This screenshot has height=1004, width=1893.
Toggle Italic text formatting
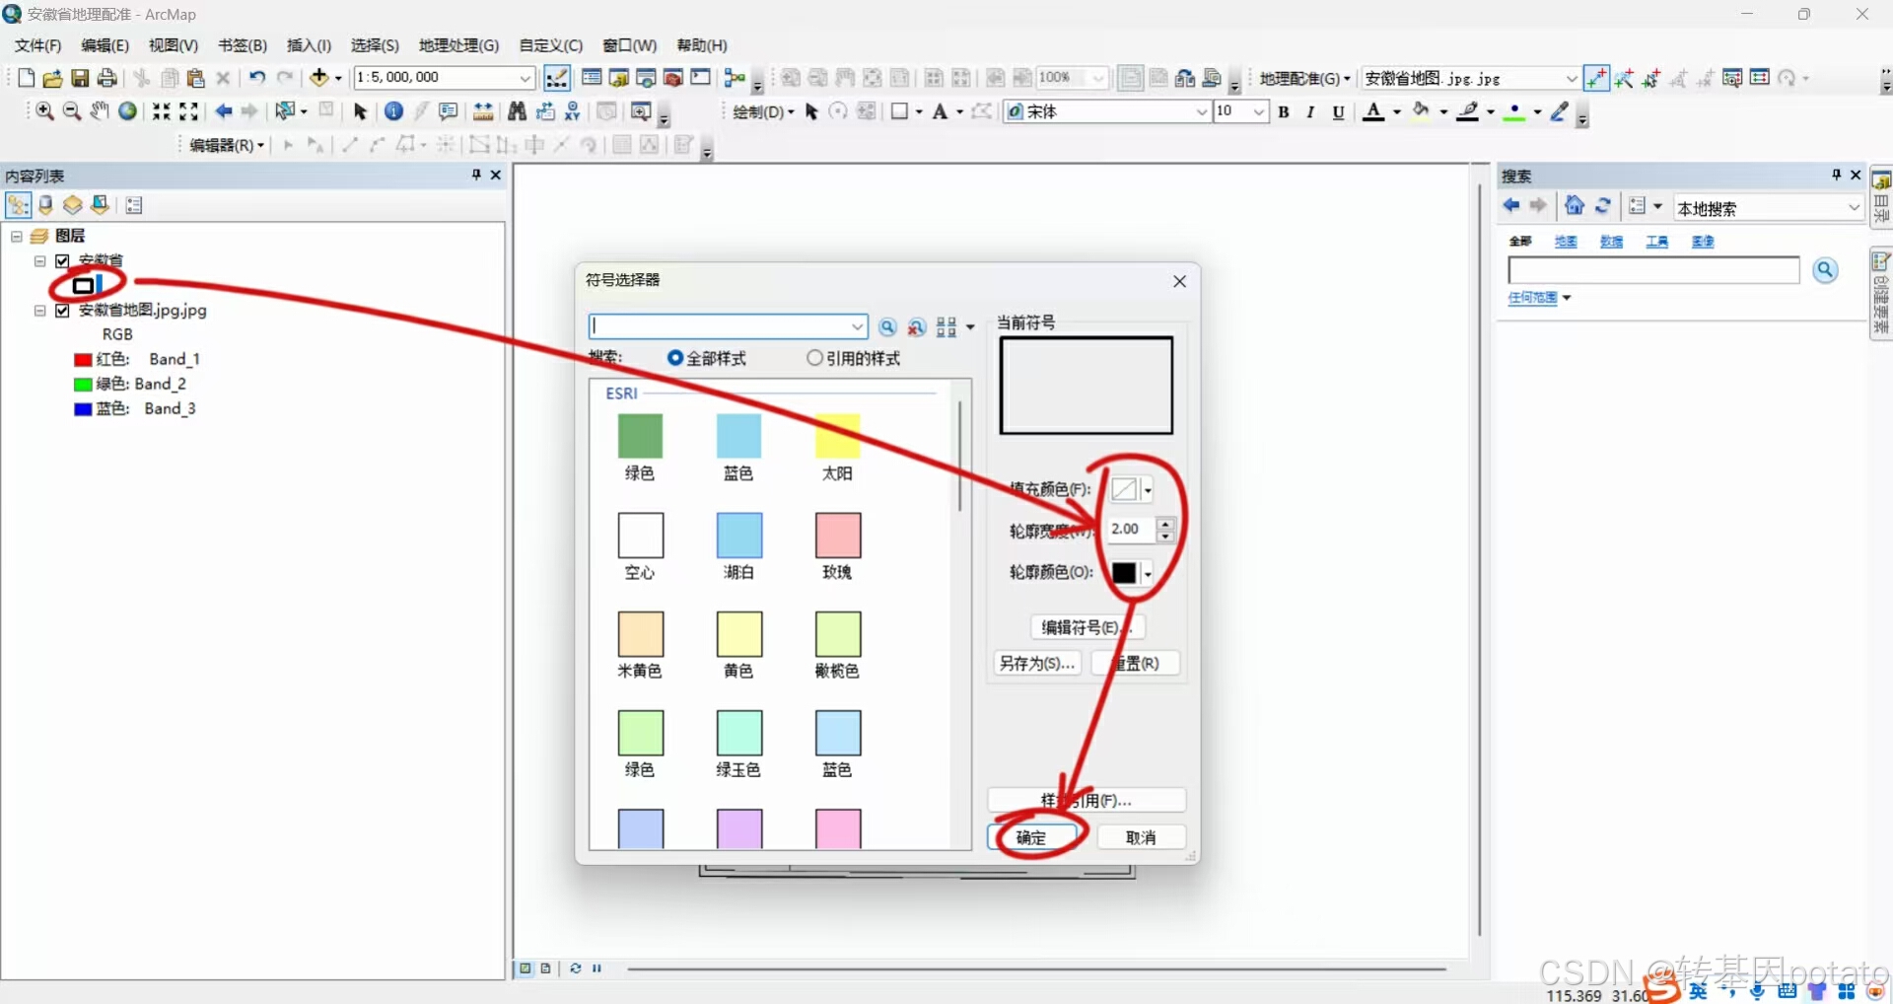pyautogui.click(x=1310, y=112)
